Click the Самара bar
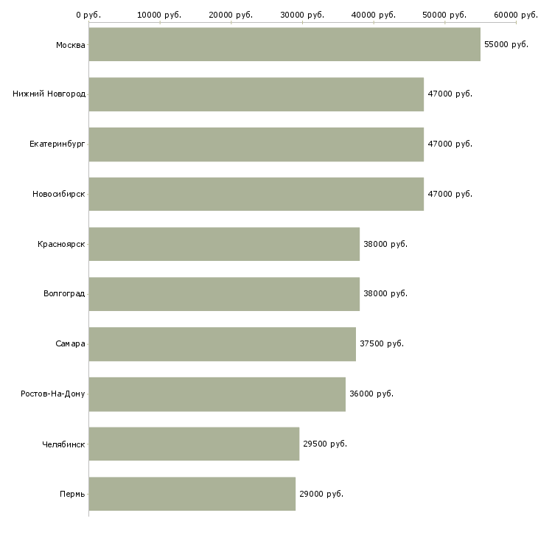This screenshot has width=538, height=538. click(222, 344)
